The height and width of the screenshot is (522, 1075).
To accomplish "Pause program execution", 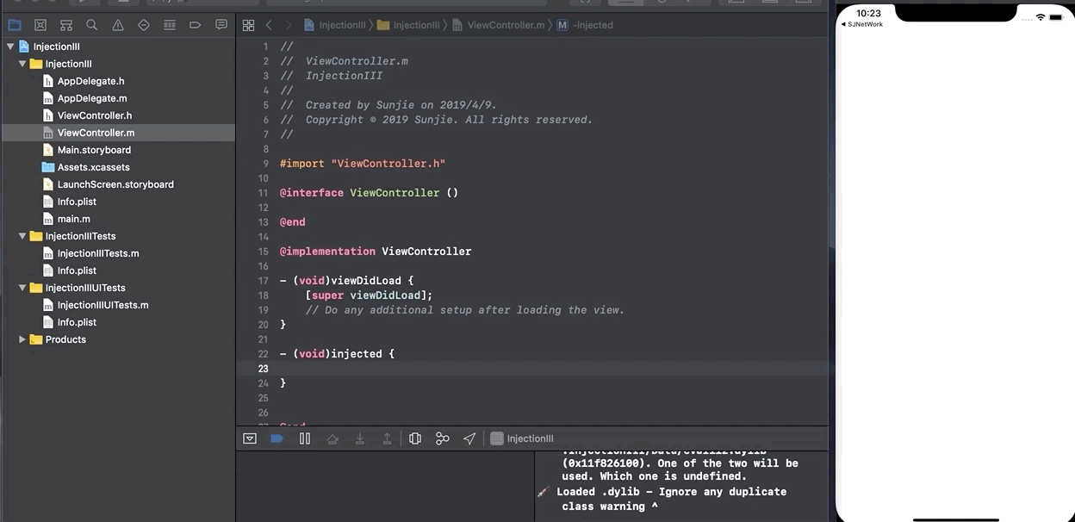I will pos(305,438).
